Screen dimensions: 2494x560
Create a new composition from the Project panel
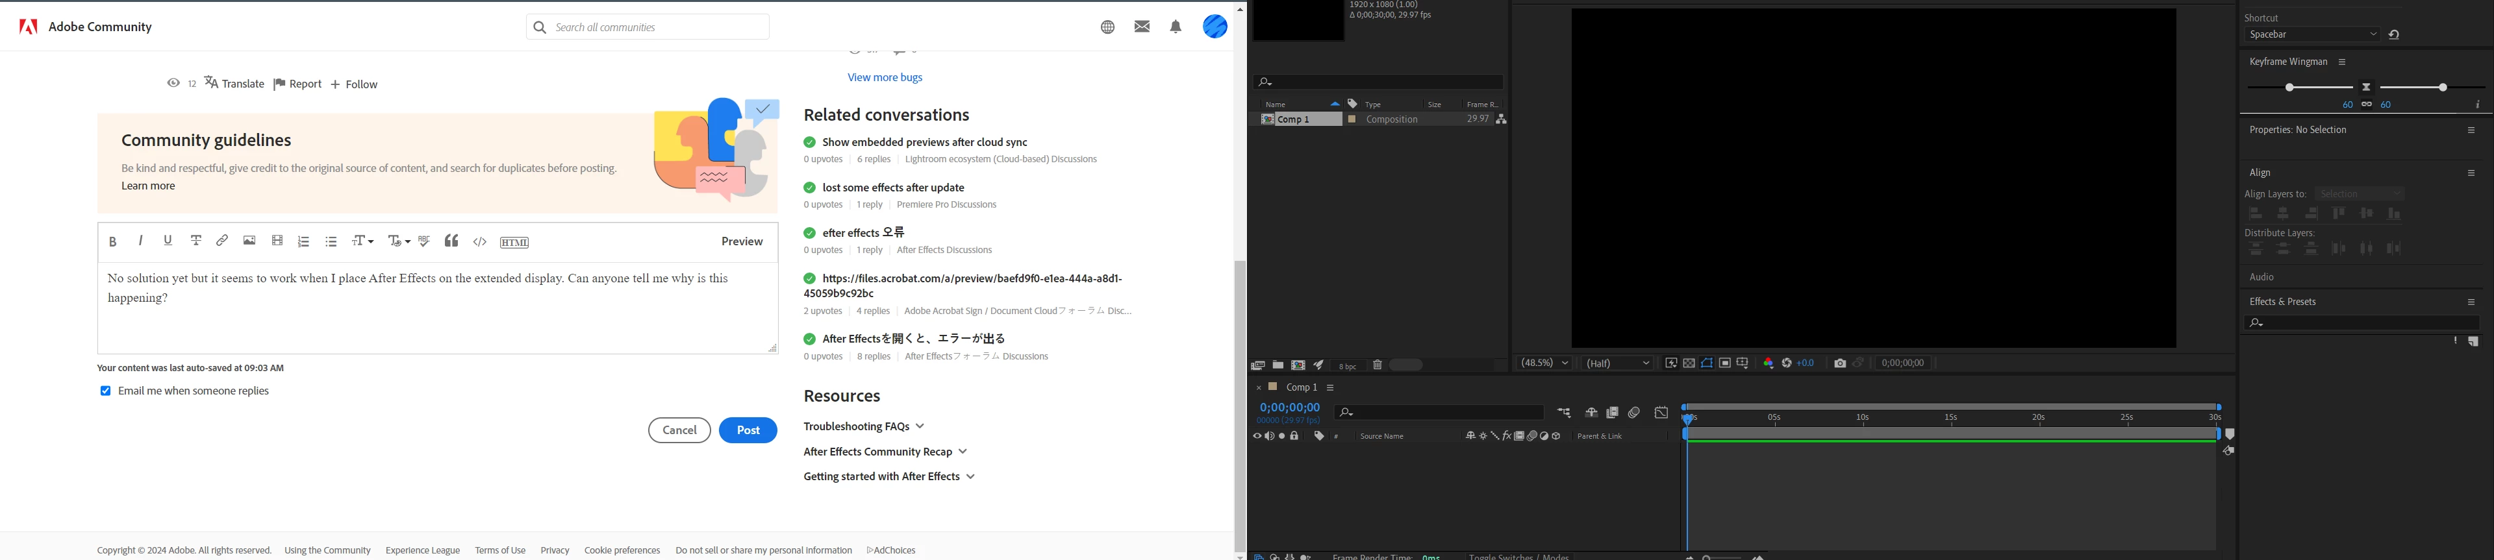pos(1298,365)
